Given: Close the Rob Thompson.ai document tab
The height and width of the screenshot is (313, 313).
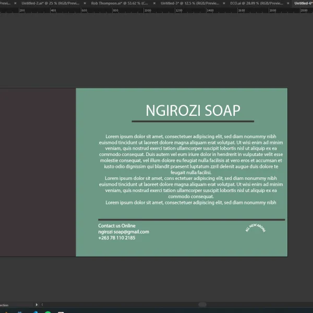Looking at the screenshot, I should [x=154, y=3].
